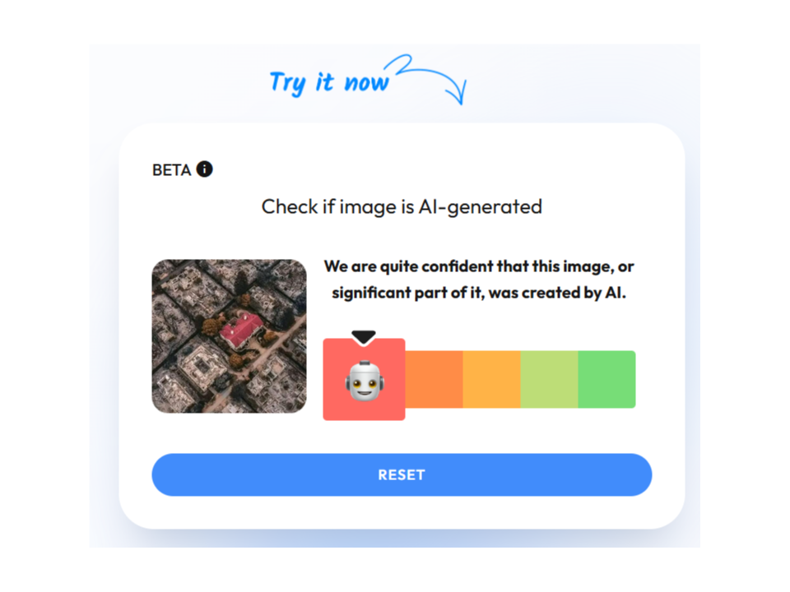Screen dimensions: 790x592
Task: Click the black pointer marker above the scale
Action: coord(364,337)
